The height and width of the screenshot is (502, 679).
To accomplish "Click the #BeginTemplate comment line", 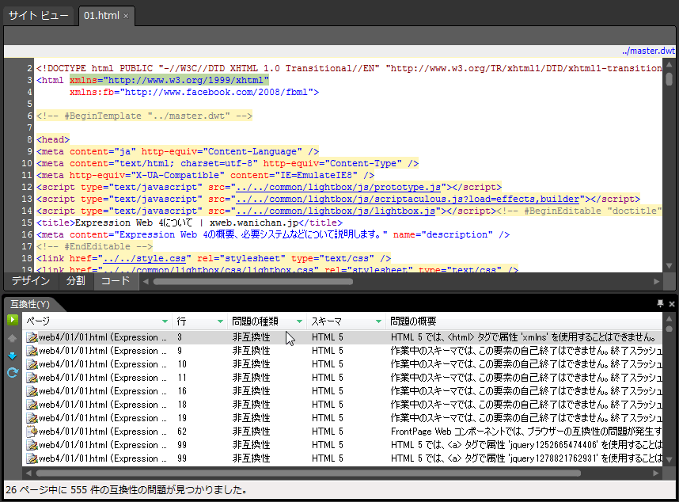I will click(x=144, y=116).
